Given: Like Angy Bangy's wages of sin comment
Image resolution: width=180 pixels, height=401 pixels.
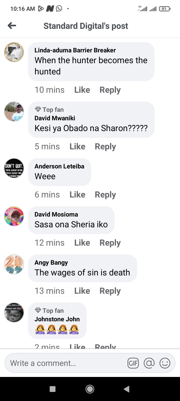Looking at the screenshot, I should click(x=82, y=291).
